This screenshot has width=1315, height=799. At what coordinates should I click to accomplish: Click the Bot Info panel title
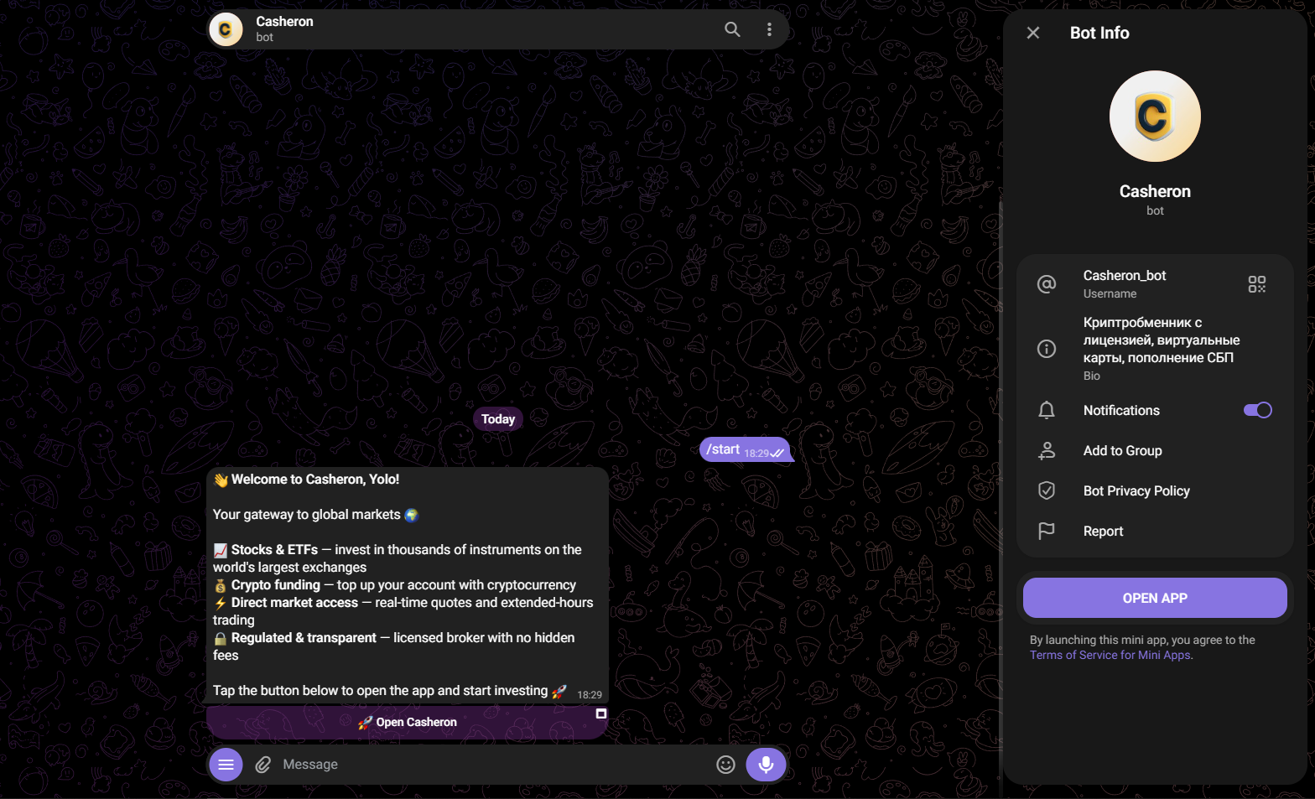click(x=1099, y=33)
